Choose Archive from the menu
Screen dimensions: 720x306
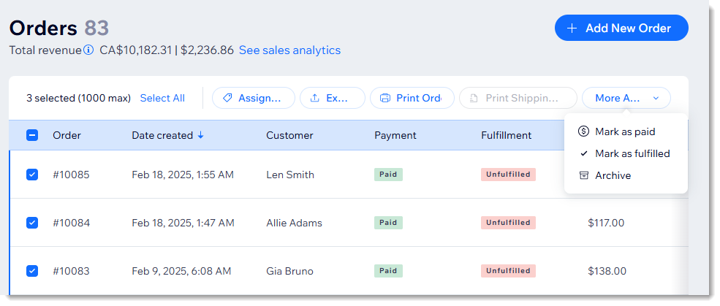point(626,176)
